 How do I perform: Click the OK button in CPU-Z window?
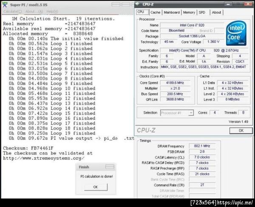(x=241, y=130)
